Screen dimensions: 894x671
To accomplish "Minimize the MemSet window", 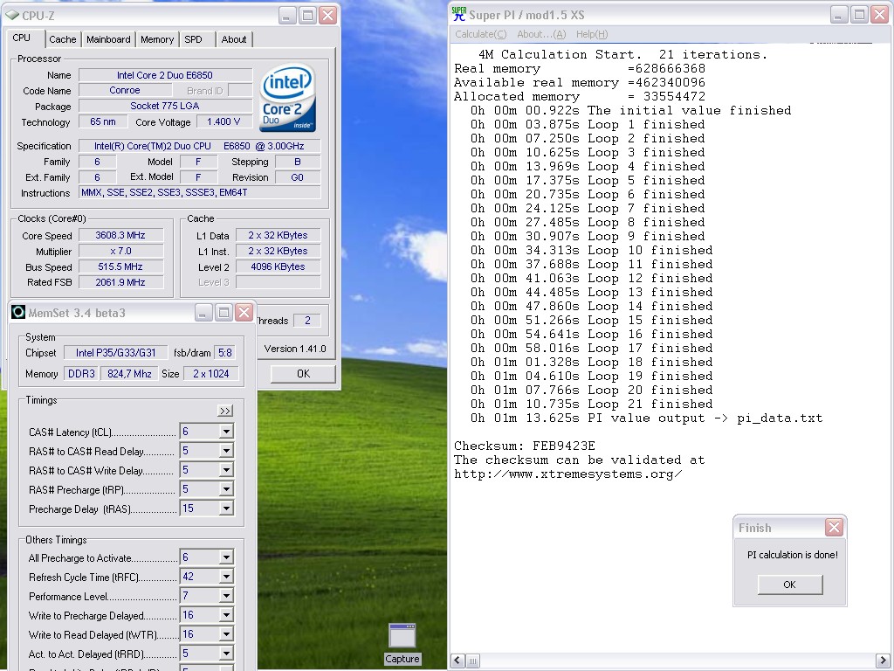I will coord(203,312).
